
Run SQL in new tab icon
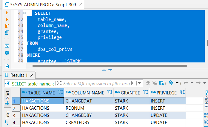[x=7, y=19]
